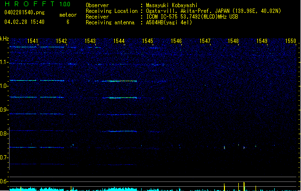
Task: Click the A504HB(yagi 4el) antenna text
Action: (x=169, y=22)
